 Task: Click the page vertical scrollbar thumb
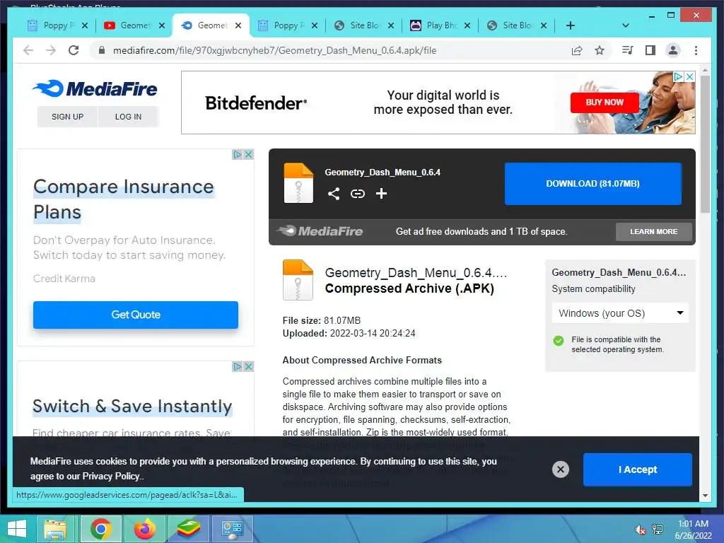pyautogui.click(x=705, y=144)
